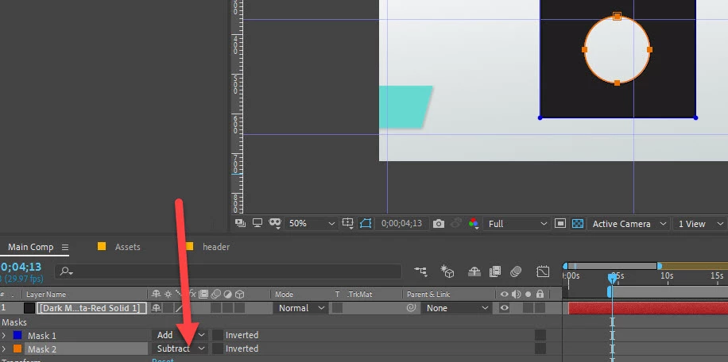Open the Graph Editor
The width and height of the screenshot is (728, 362).
point(543,271)
